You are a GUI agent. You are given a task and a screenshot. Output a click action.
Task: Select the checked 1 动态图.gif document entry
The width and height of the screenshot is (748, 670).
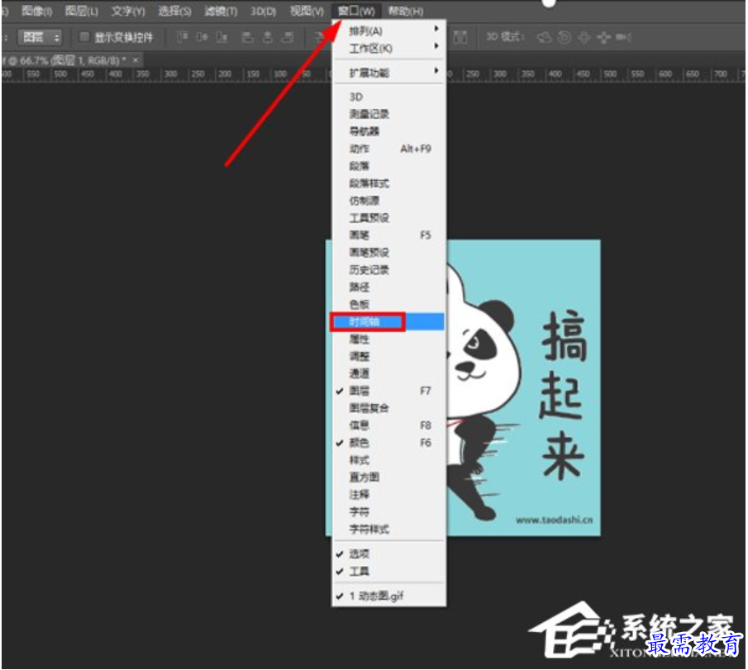coord(388,596)
